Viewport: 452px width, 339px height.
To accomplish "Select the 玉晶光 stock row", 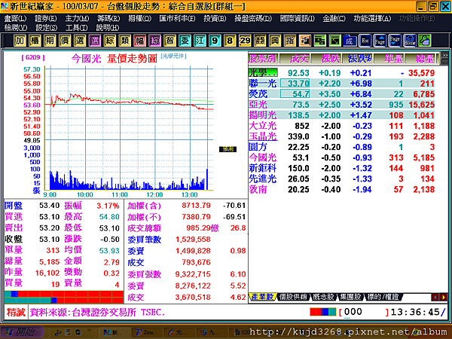I will [341, 136].
